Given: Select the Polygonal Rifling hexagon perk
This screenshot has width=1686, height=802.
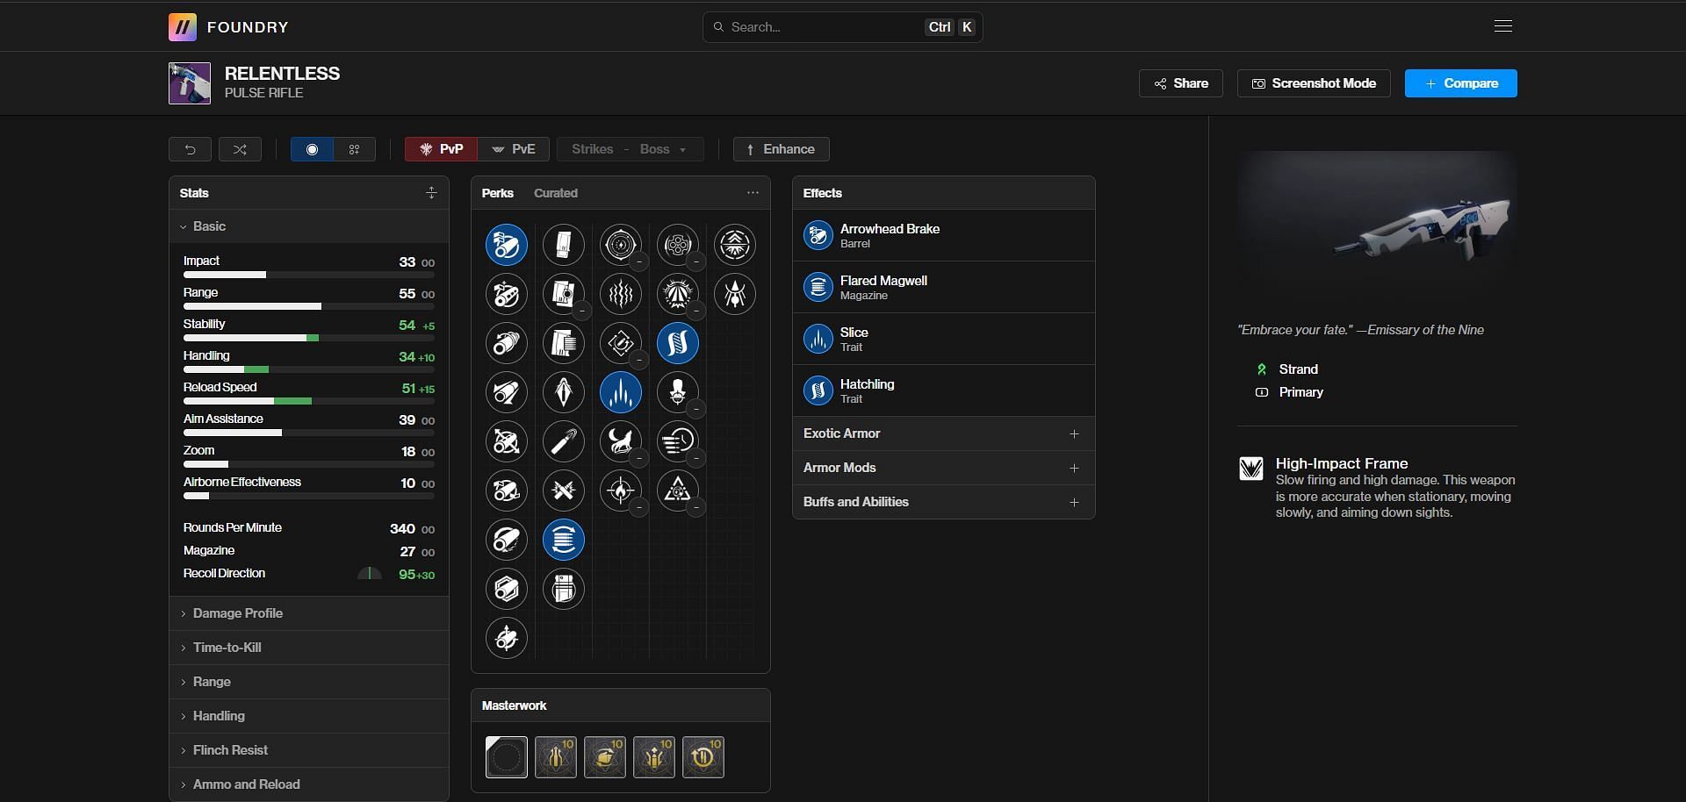Looking at the screenshot, I should pos(507,589).
